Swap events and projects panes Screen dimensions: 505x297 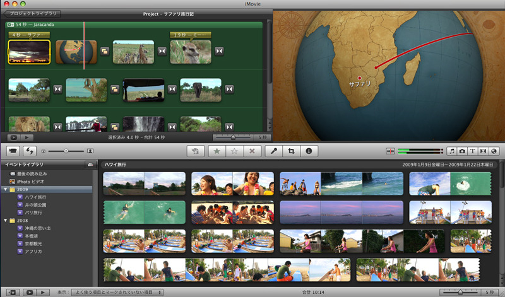[x=30, y=151]
